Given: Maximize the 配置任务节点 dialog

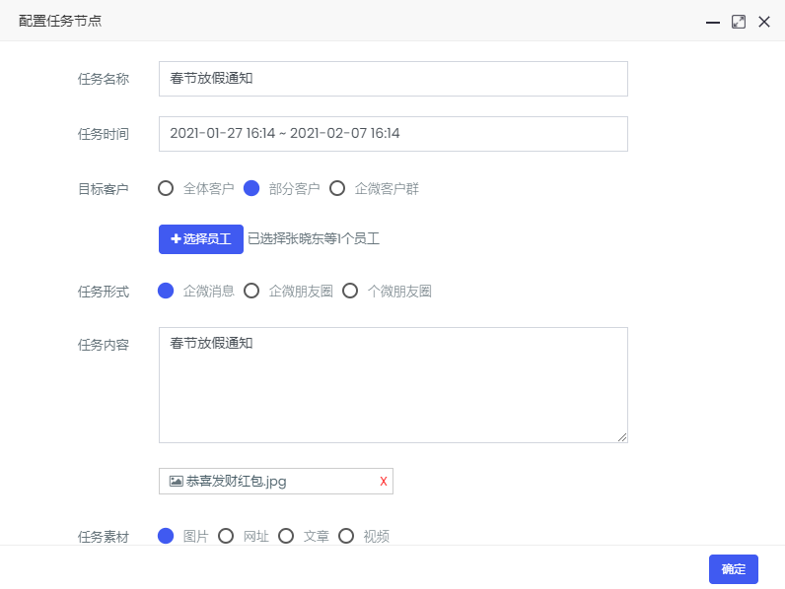Looking at the screenshot, I should coord(739,22).
